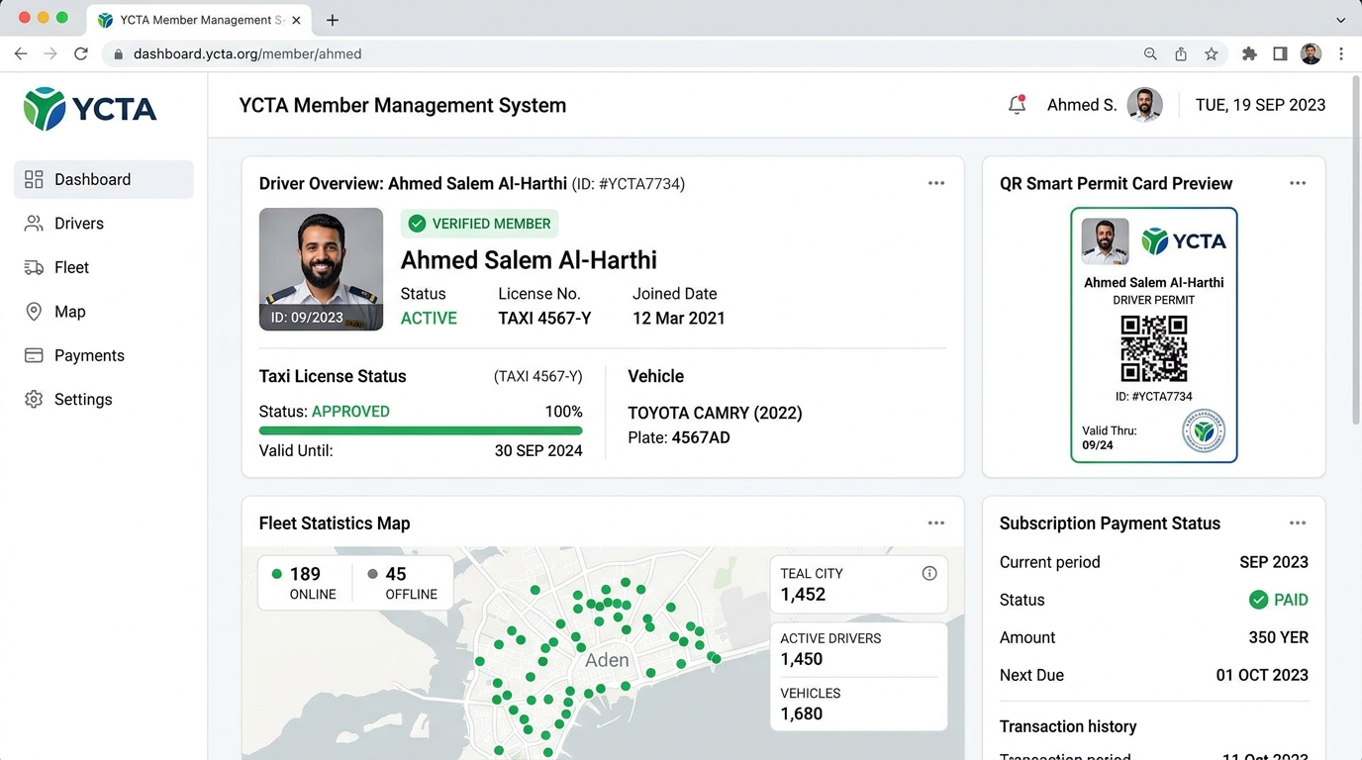This screenshot has height=760, width=1362.
Task: Bookmark this page with star icon
Action: coord(1212,54)
